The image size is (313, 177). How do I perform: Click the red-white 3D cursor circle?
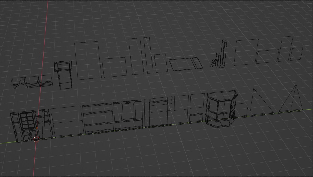pos(36,139)
